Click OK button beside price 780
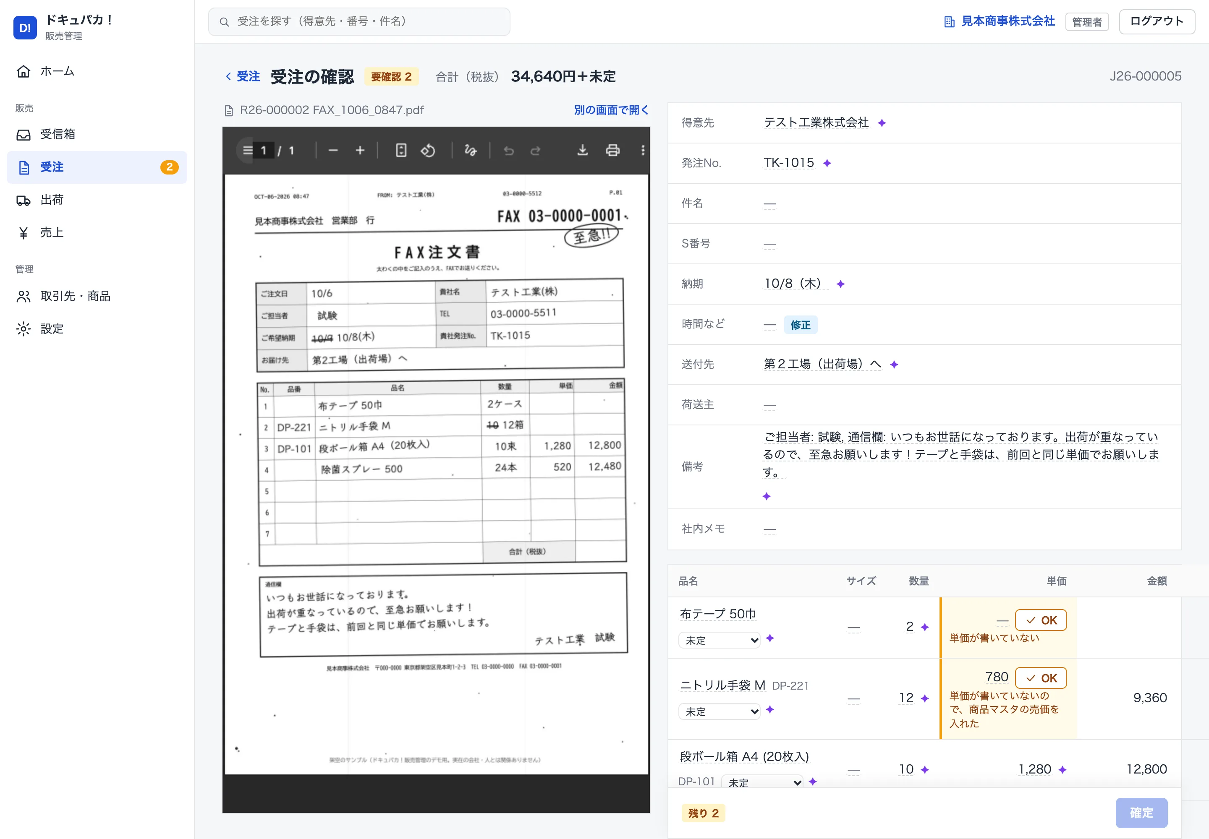The height and width of the screenshot is (839, 1209). pos(1041,678)
